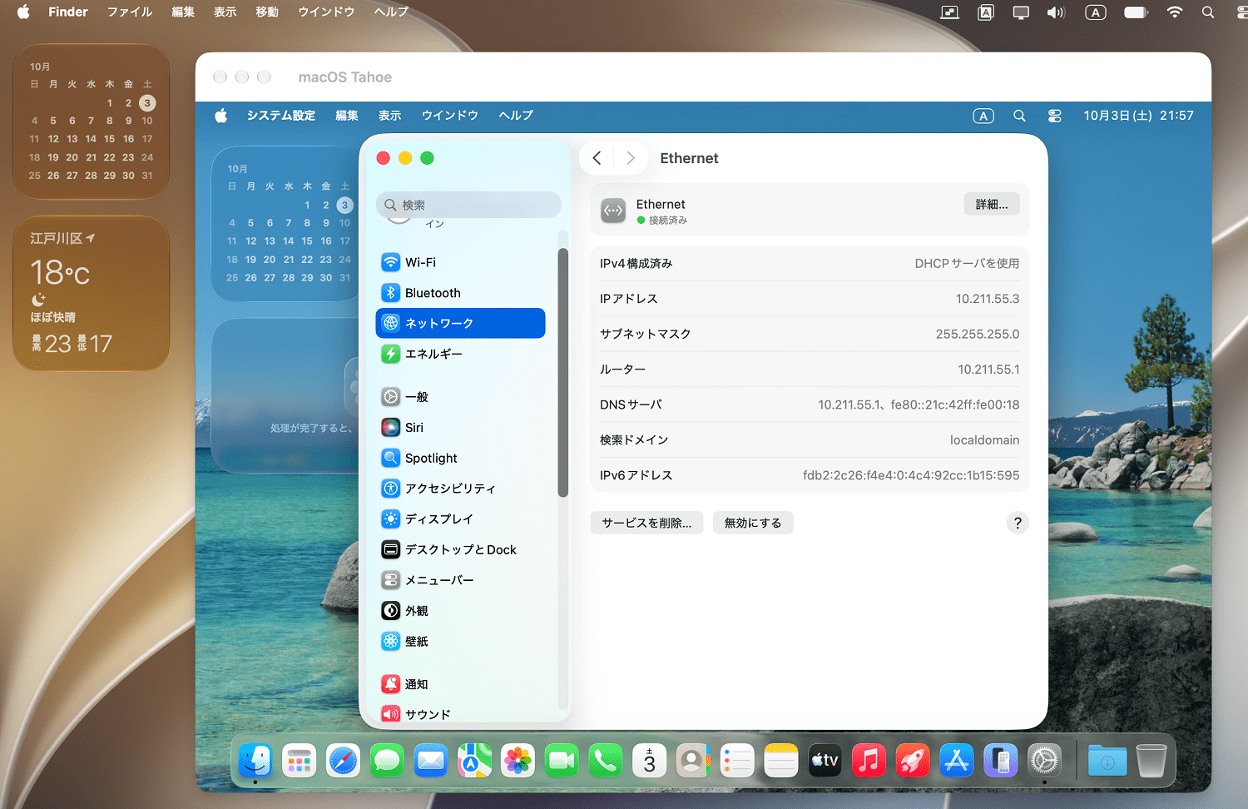1248x809 pixels.
Task: Open デスクトップとDock settings
Action: [460, 549]
